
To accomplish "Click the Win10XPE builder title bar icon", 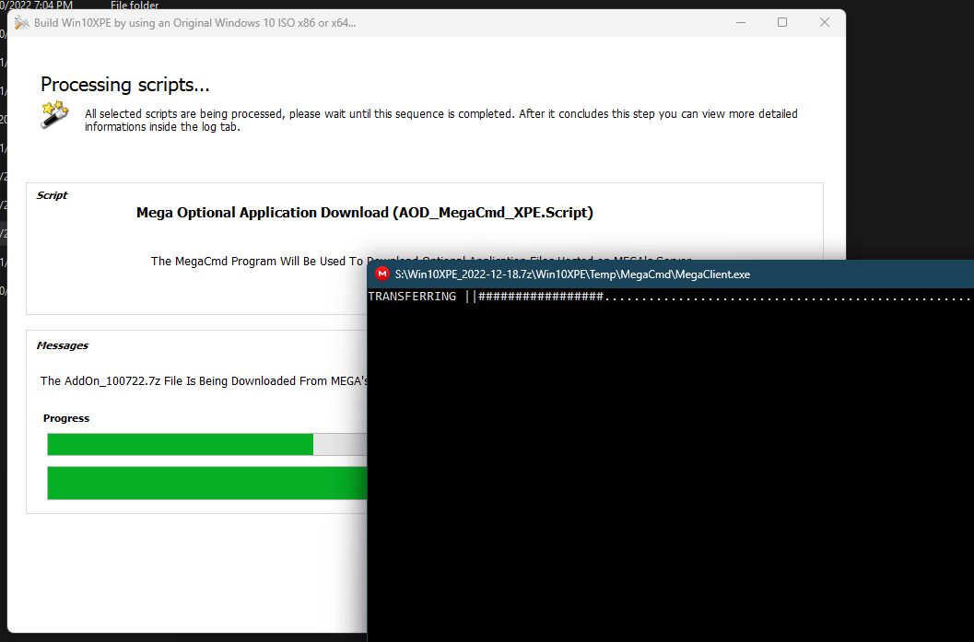I will click(22, 23).
